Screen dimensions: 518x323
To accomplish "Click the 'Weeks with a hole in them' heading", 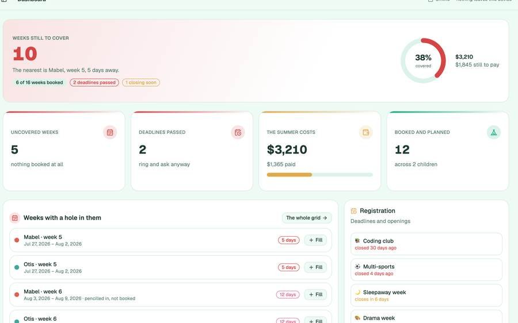I will point(62,218).
